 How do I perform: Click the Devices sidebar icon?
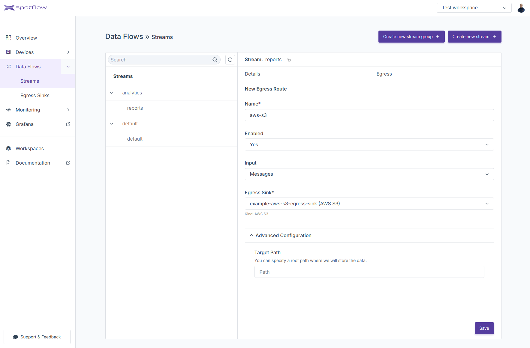click(x=8, y=52)
